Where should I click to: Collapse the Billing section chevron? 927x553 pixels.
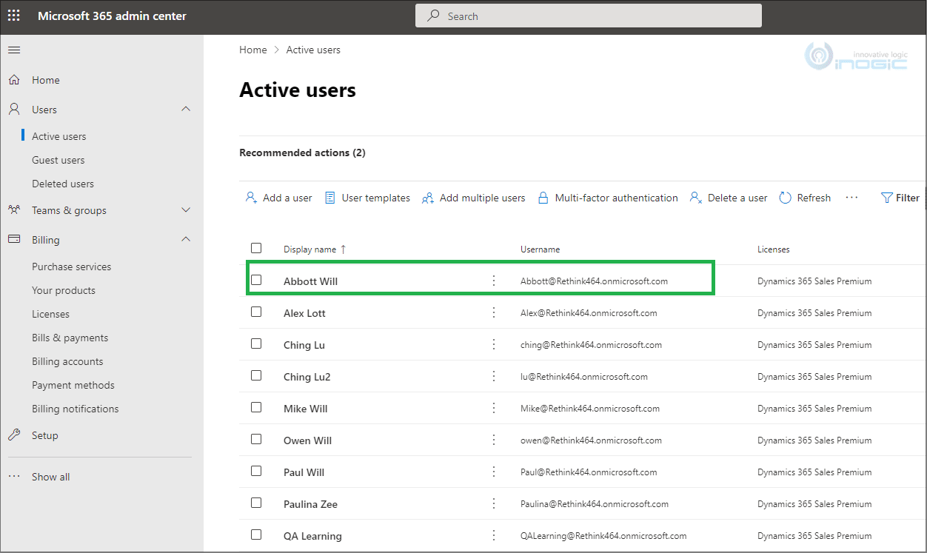click(186, 240)
